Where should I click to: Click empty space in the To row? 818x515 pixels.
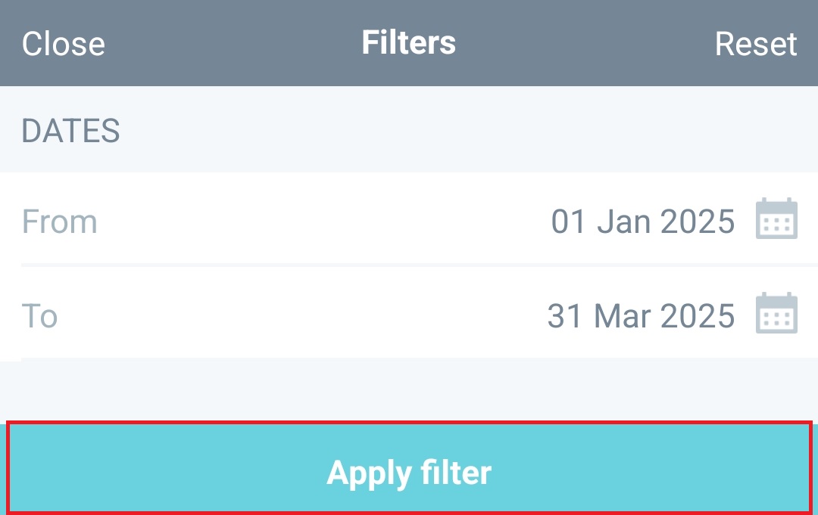point(303,315)
